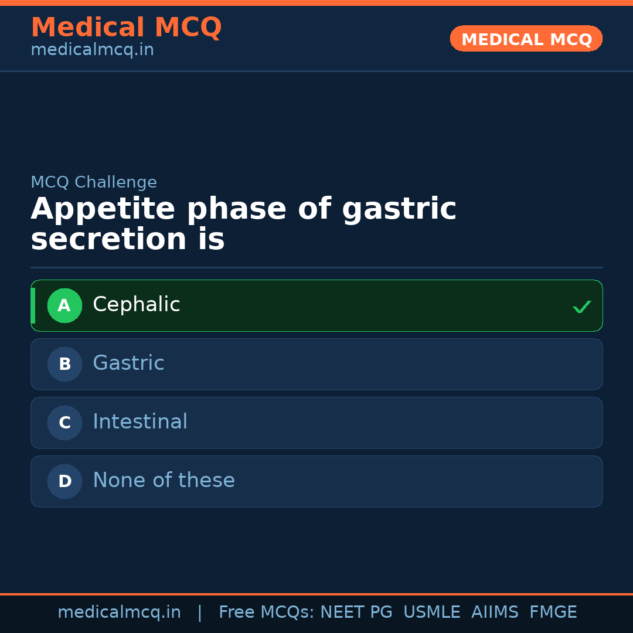Open medicalmcq.in link in footer

click(x=119, y=612)
